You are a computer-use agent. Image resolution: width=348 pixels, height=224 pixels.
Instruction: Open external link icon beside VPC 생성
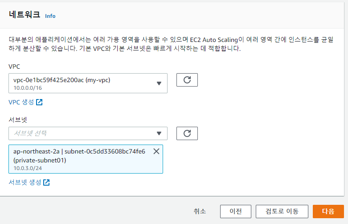coord(39,102)
